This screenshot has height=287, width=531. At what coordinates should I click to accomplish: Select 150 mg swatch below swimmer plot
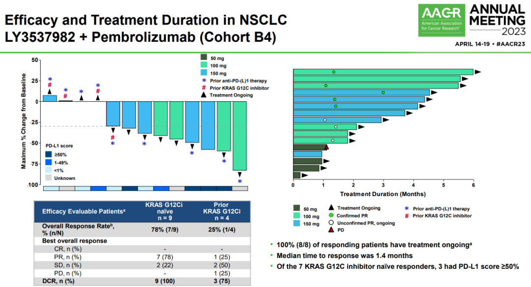pos(297,223)
